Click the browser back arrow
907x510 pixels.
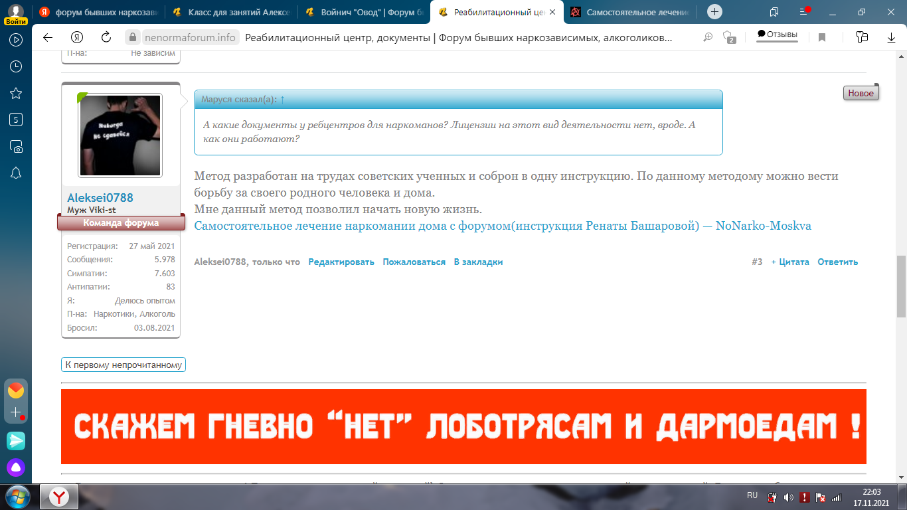coord(48,38)
